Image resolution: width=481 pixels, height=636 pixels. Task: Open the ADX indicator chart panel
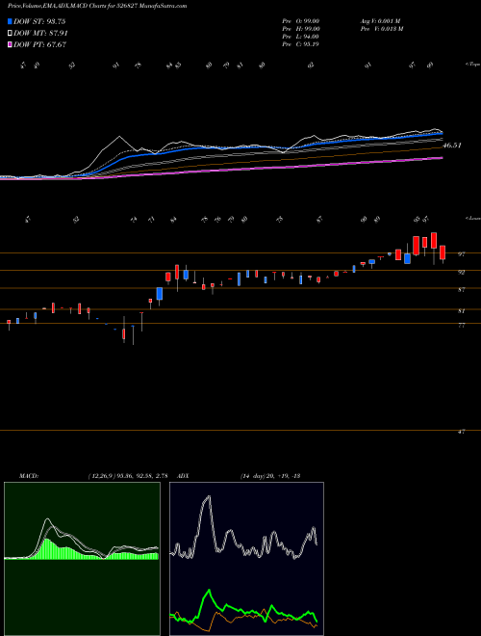pos(246,559)
